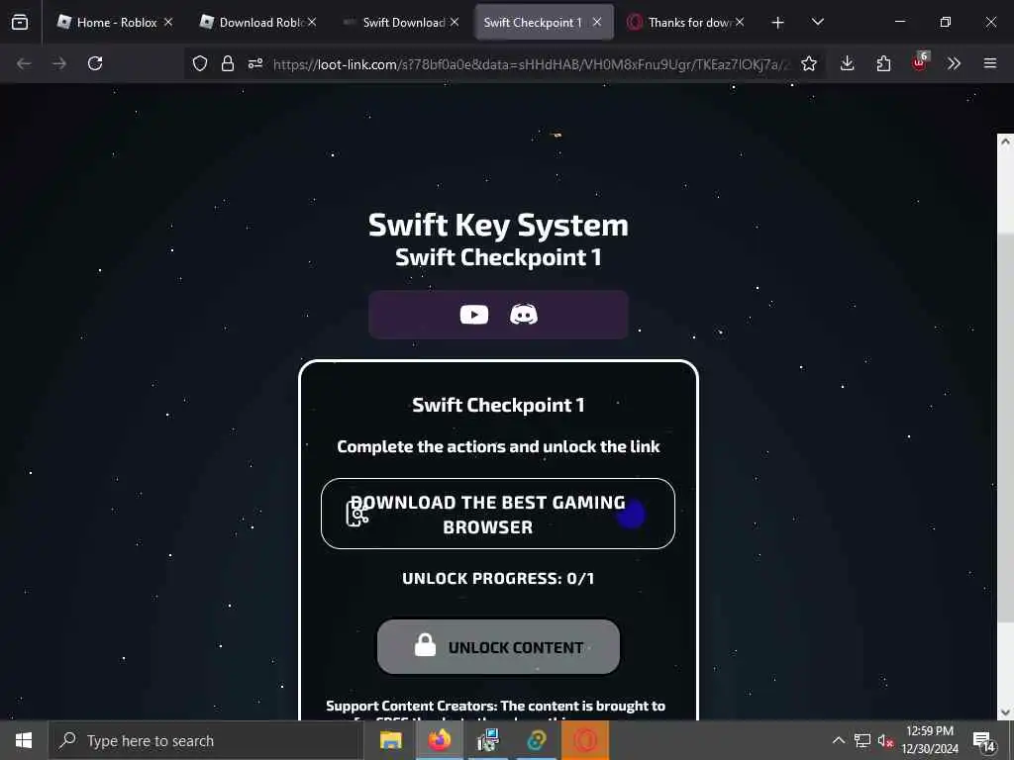This screenshot has height=760, width=1014.
Task: Show more toolbar tools overflow
Action: 954,63
